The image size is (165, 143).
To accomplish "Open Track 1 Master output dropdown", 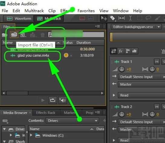I will click(x=141, y=84).
